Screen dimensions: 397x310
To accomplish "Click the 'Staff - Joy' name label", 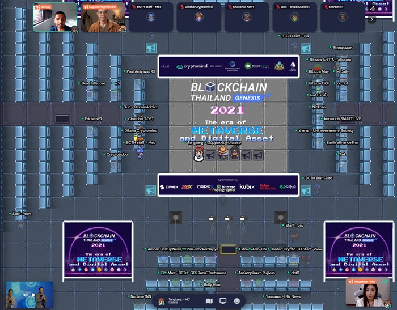I will pyautogui.click(x=294, y=225).
